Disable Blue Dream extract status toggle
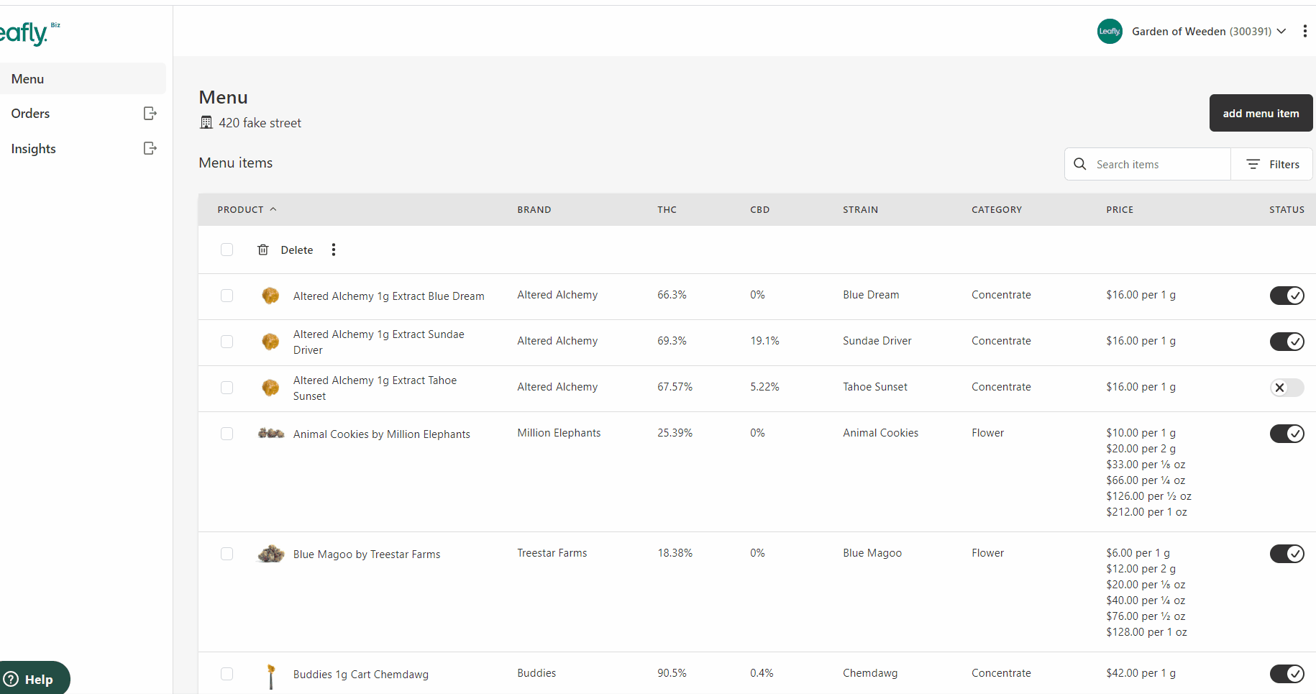This screenshot has width=1316, height=694. pos(1287,296)
